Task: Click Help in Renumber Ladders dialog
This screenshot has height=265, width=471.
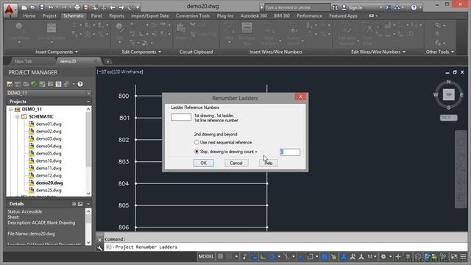Action: click(x=268, y=163)
